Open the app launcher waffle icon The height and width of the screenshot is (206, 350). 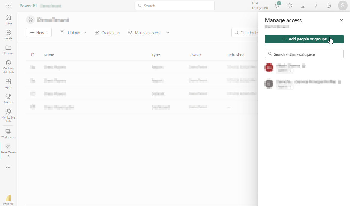(8, 6)
